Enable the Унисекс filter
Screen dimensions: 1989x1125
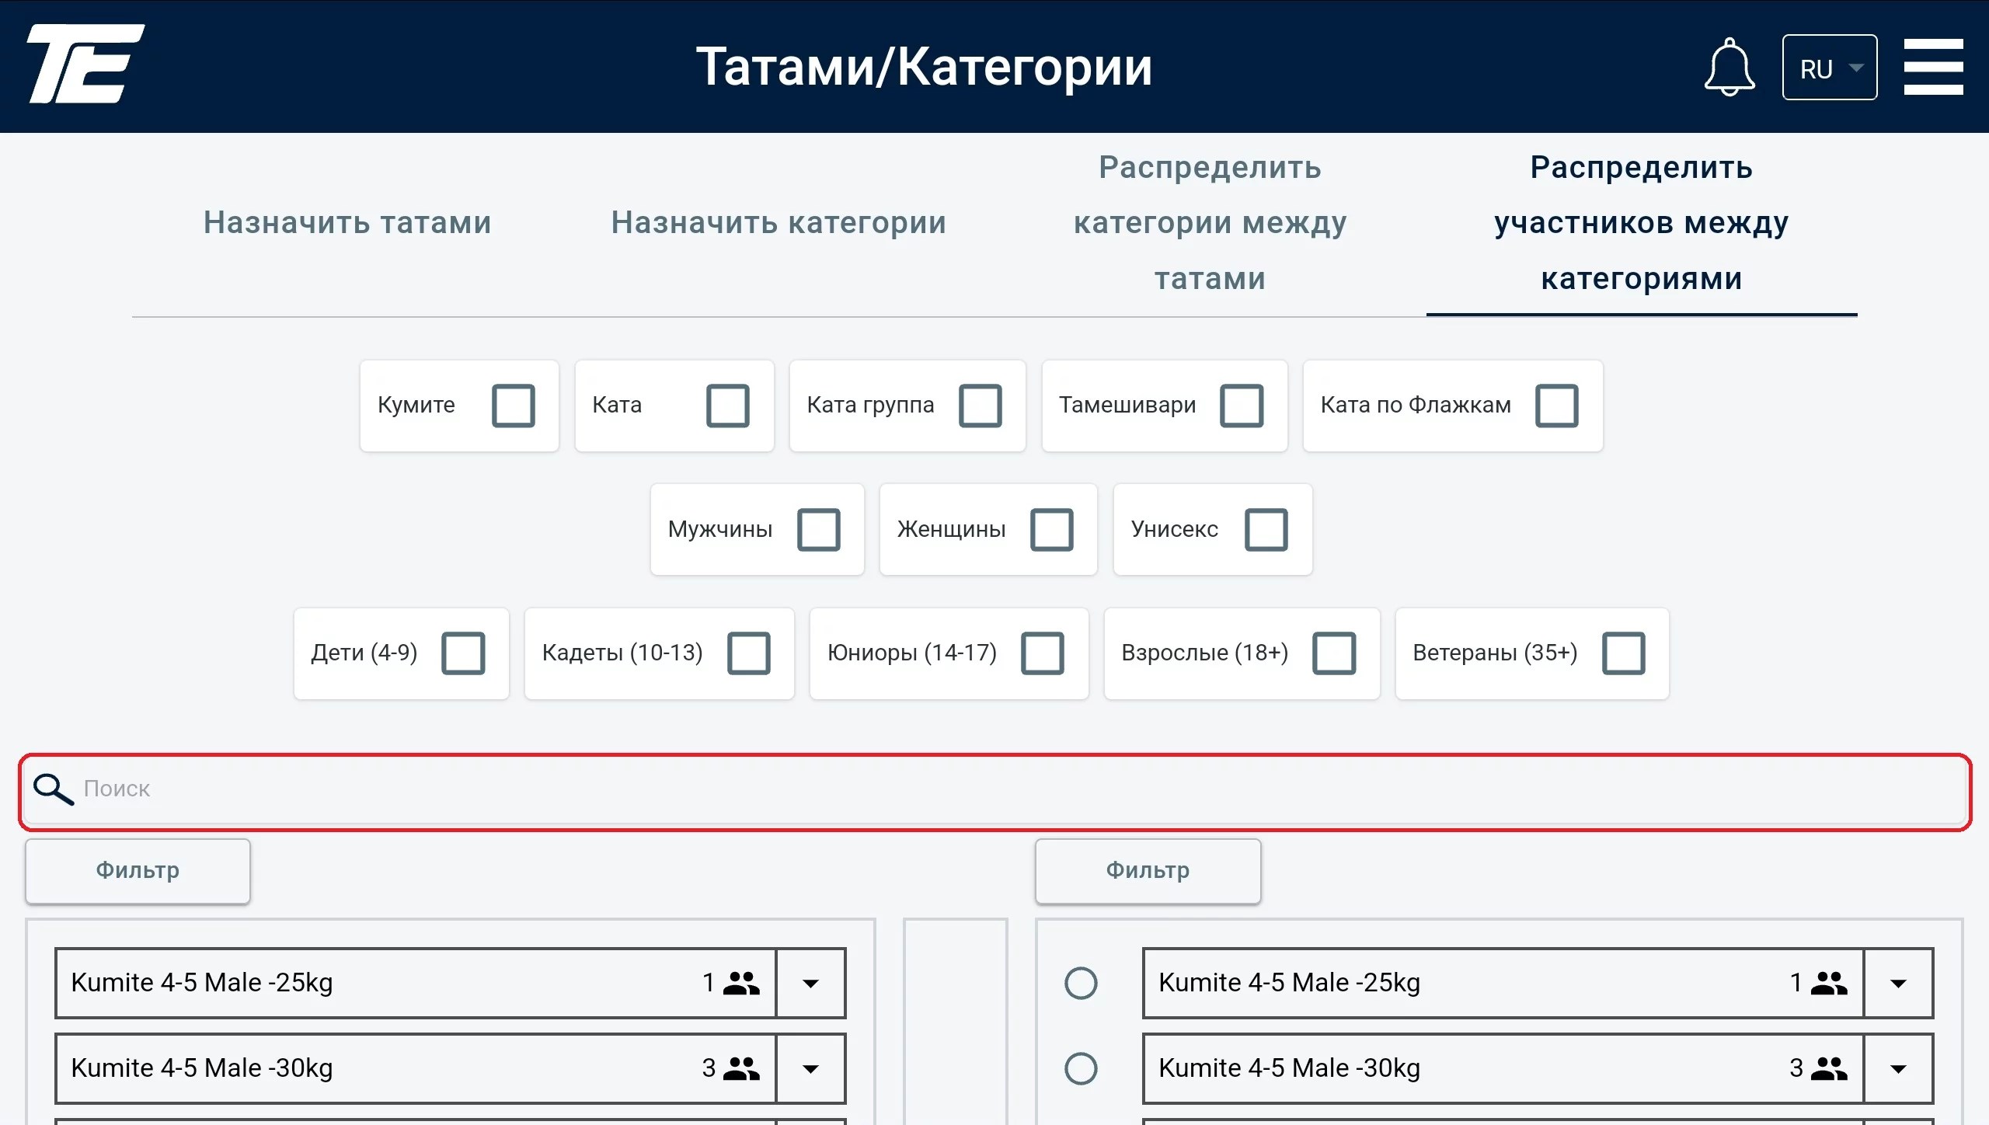pos(1266,530)
